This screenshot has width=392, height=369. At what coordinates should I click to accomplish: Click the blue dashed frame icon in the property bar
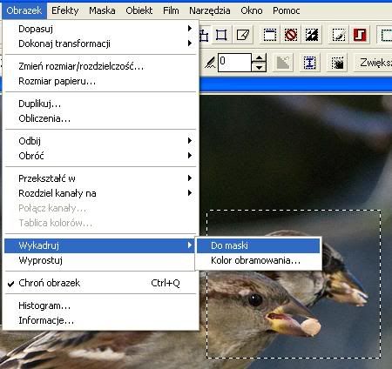pyautogui.click(x=309, y=63)
